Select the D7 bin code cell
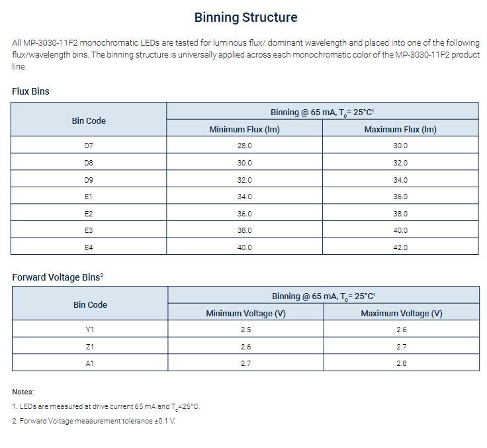487x448 pixels. click(x=89, y=146)
